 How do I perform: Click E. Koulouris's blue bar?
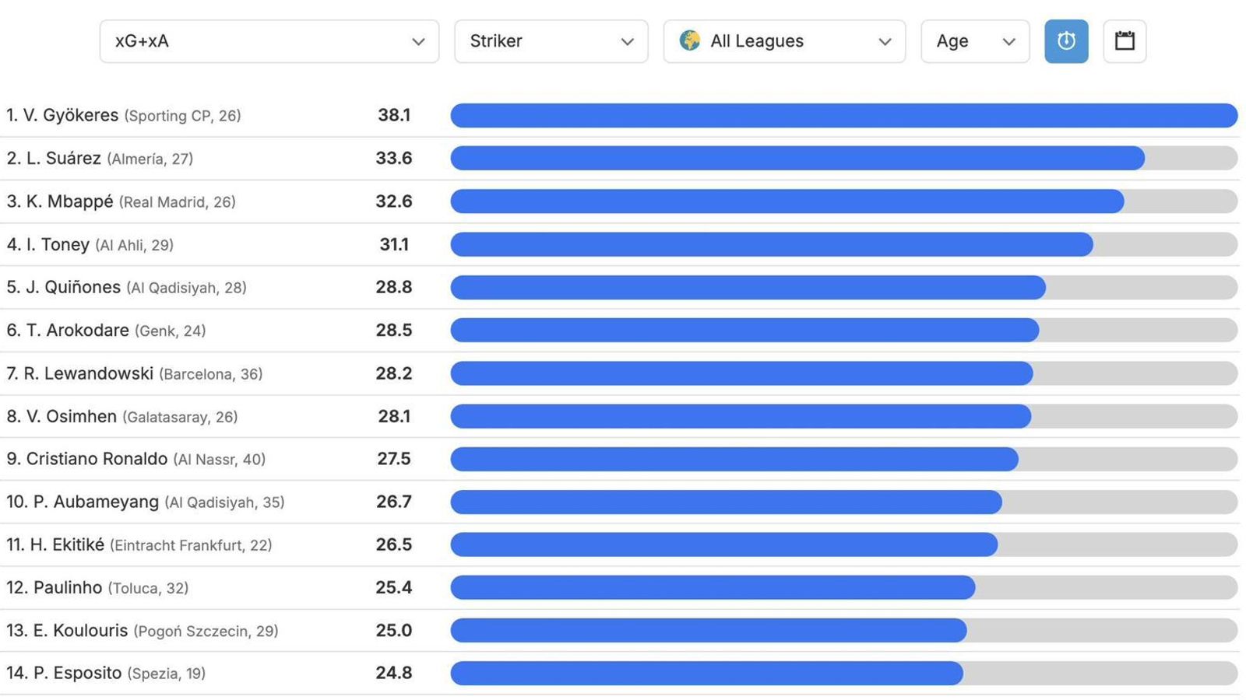click(709, 630)
